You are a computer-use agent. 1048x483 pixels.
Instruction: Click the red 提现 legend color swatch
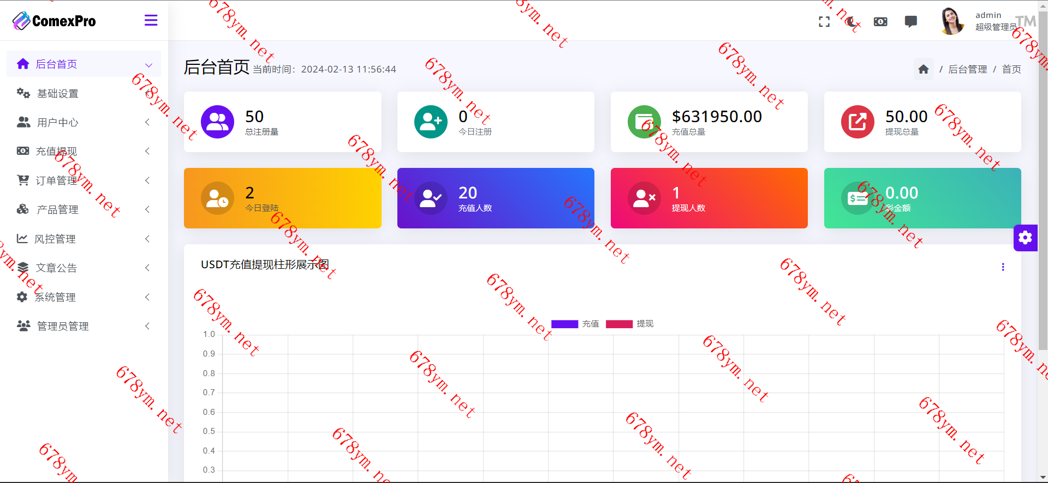(x=619, y=324)
